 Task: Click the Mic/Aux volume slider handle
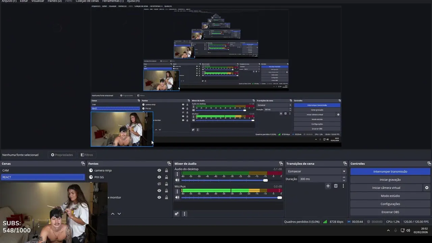pos(279,197)
